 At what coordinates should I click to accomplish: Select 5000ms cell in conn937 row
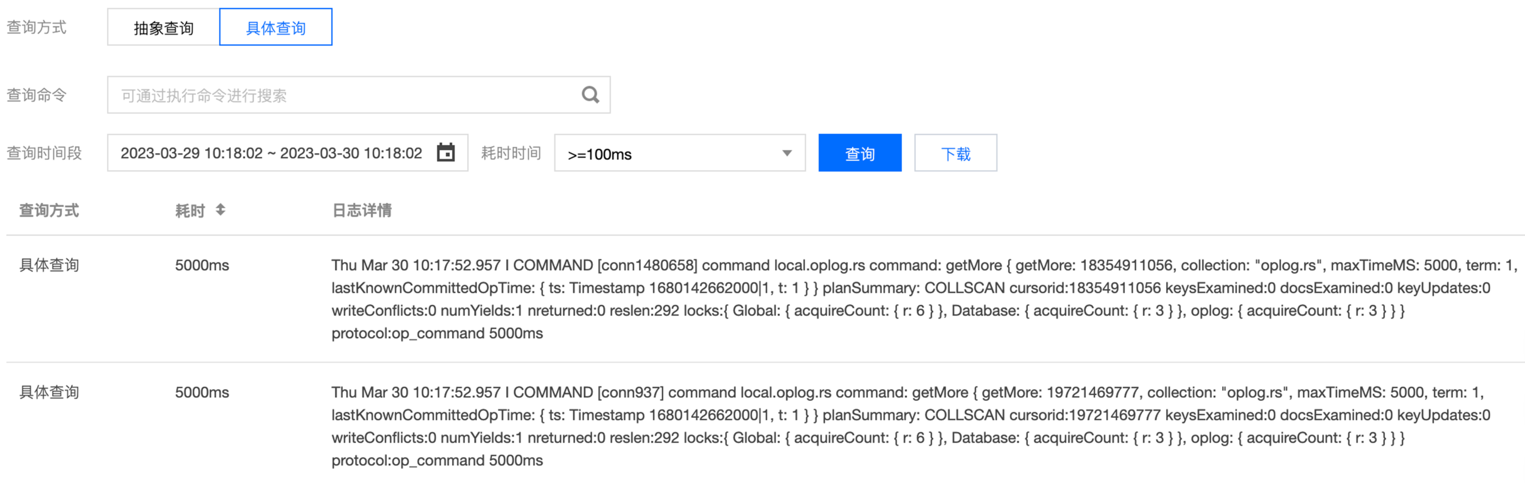(x=202, y=392)
